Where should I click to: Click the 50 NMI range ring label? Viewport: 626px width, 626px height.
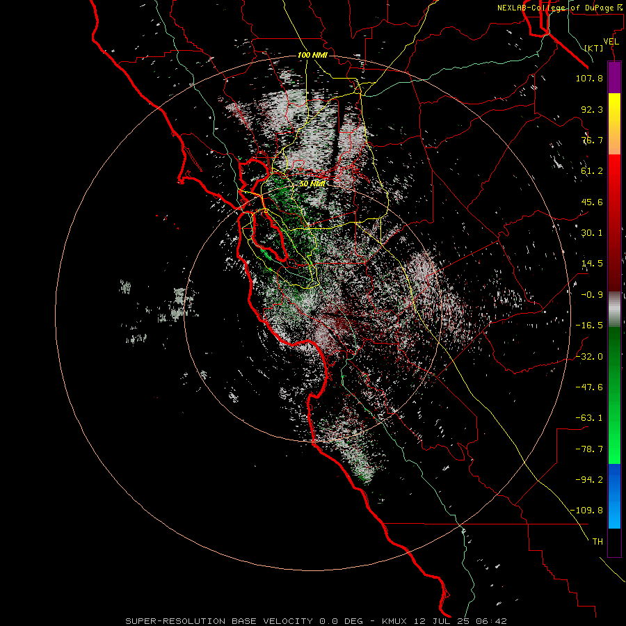(x=312, y=184)
